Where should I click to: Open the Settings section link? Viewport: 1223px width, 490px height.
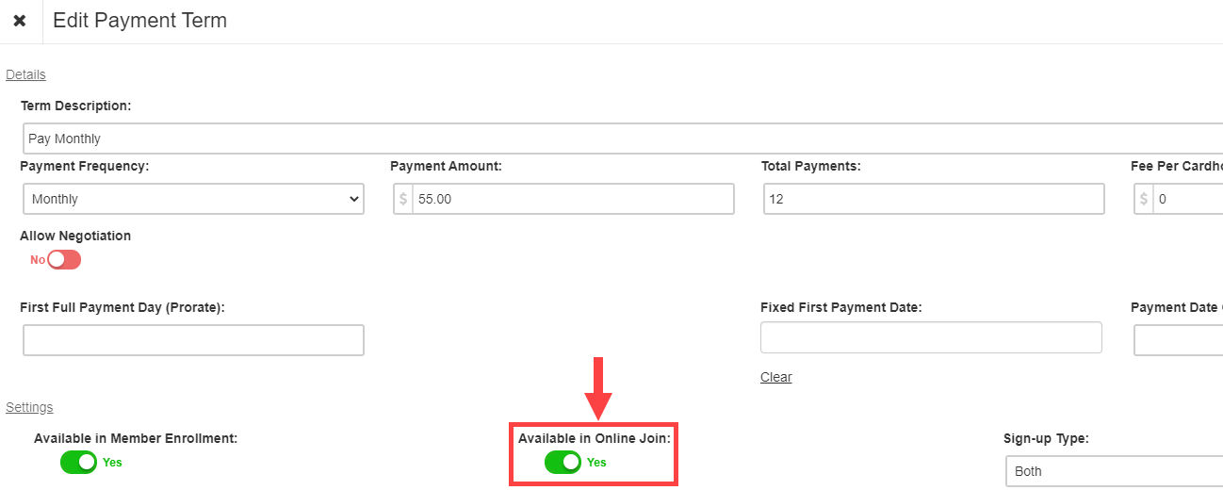[29, 407]
